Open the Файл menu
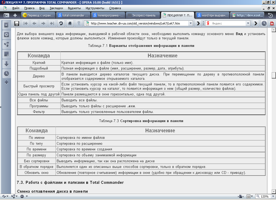276x200 pixels. coord(16,8)
